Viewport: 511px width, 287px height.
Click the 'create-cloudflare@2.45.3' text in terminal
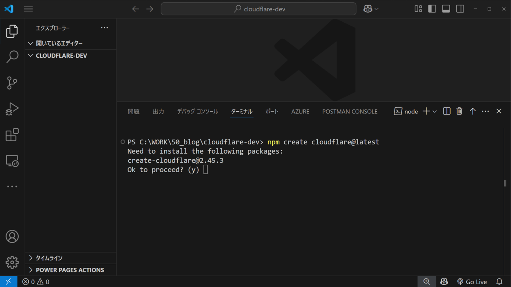[x=176, y=160]
